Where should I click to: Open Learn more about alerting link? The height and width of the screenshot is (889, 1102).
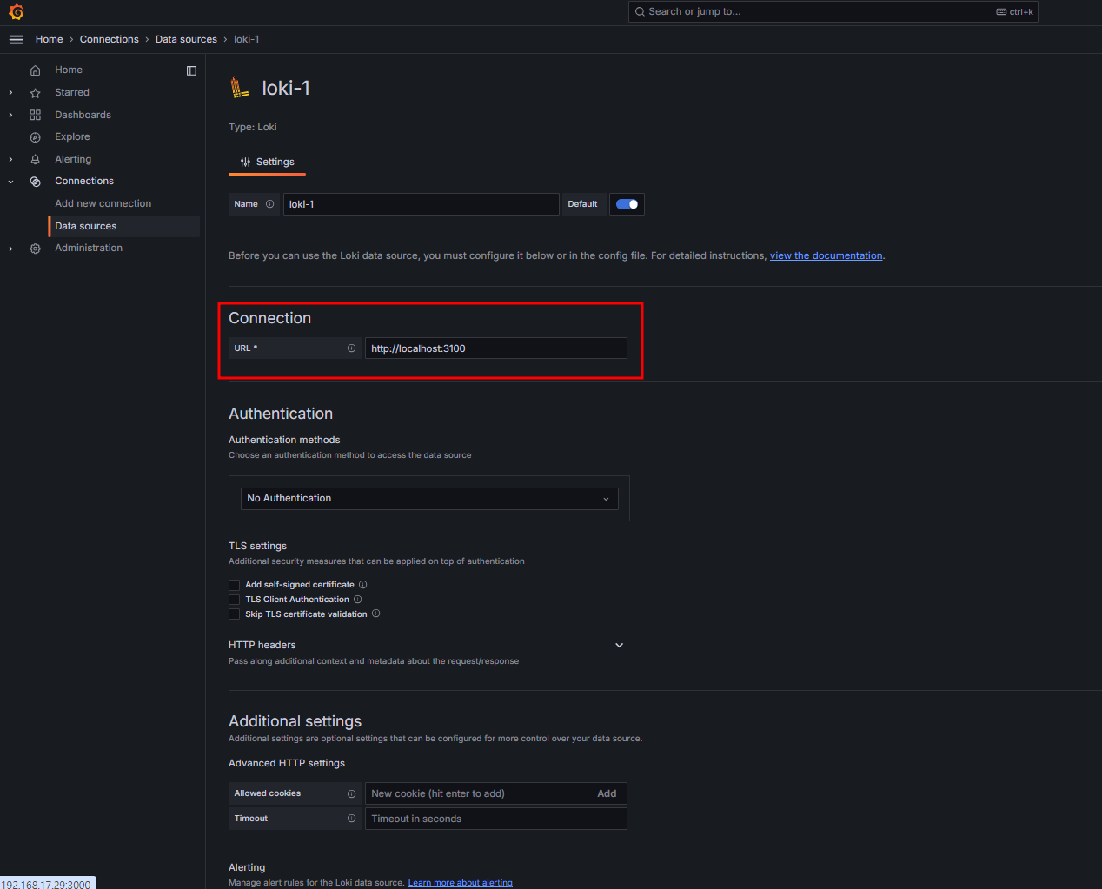pyautogui.click(x=460, y=883)
